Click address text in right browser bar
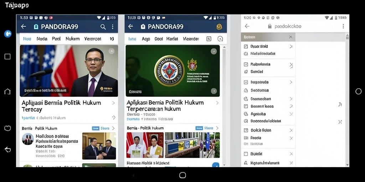Image resolution: width=365 pixels, height=182 pixels. 288,26
